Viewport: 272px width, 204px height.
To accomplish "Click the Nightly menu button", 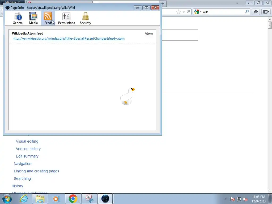I will [x=12, y=2].
